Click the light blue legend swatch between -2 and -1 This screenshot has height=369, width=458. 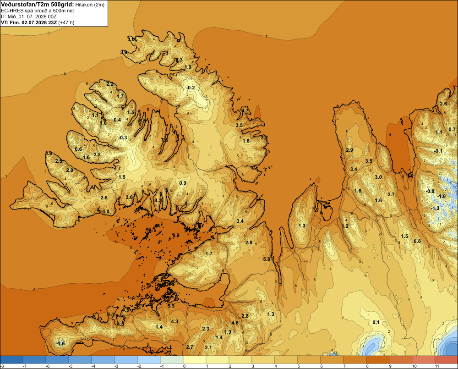(149, 359)
